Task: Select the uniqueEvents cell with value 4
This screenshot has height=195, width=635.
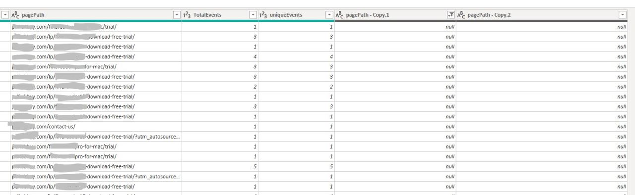Action: (x=296, y=56)
